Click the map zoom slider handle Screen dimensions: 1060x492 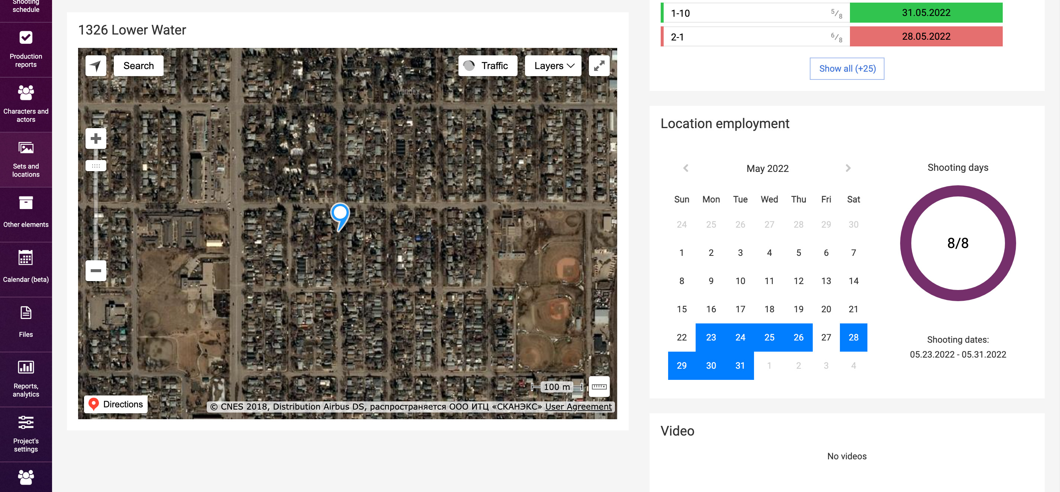(96, 166)
